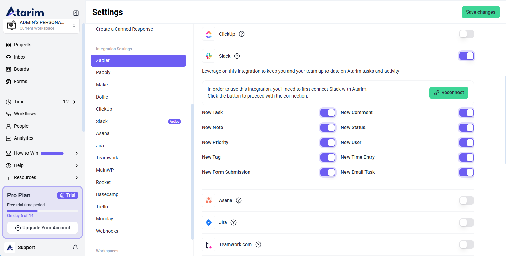Open notifications bell icon
Viewport: 506px width, 256px height.
(x=75, y=248)
